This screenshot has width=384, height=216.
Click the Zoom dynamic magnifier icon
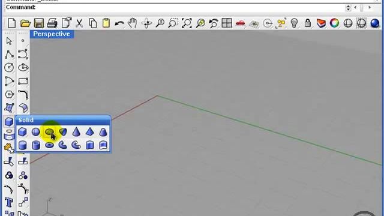click(x=160, y=23)
